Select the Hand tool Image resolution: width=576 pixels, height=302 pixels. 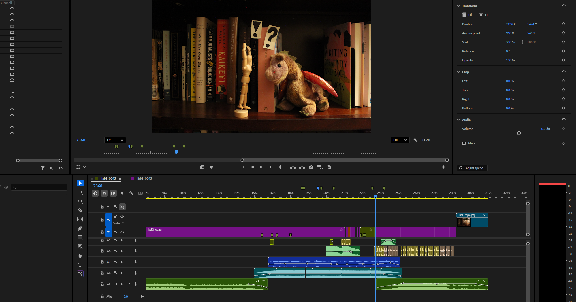pos(80,256)
